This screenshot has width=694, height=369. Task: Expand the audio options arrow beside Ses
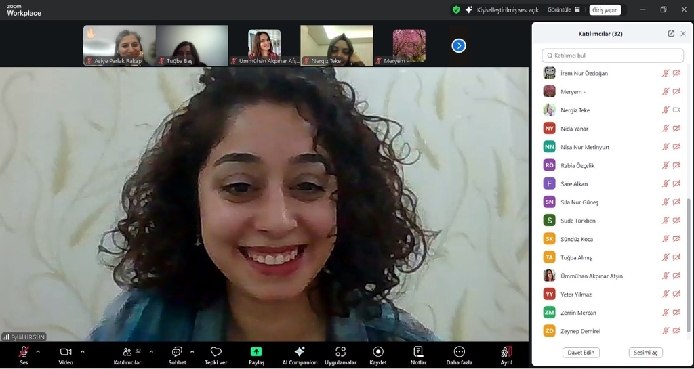(38, 351)
